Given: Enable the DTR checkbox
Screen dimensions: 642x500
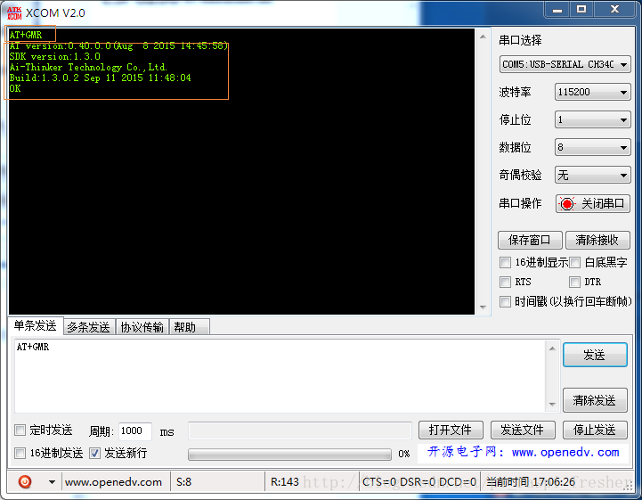Looking at the screenshot, I should click(575, 282).
